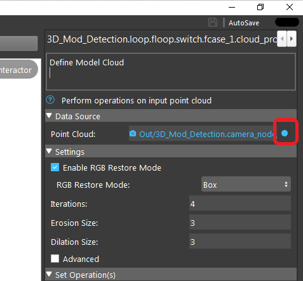Click the Define Model Cloud description box
Image resolution: width=303 pixels, height=281 pixels.
click(x=171, y=72)
